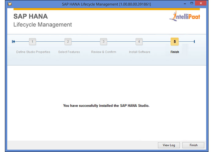Minimize the SAP HANA installer window
Screen dimensions: 214x152
coord(185,4)
